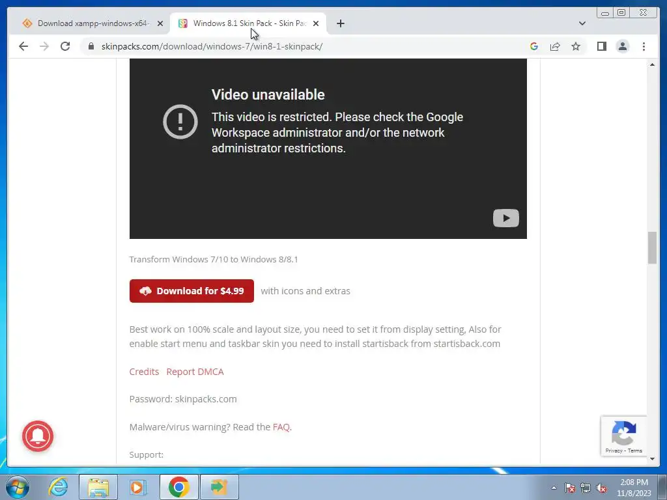Expand the tab search dropdown
The width and height of the screenshot is (667, 500).
pyautogui.click(x=582, y=23)
